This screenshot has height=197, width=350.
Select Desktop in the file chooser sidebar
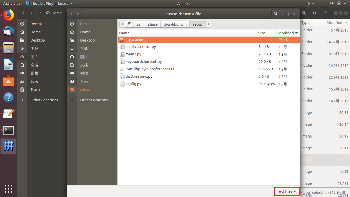click(92, 40)
